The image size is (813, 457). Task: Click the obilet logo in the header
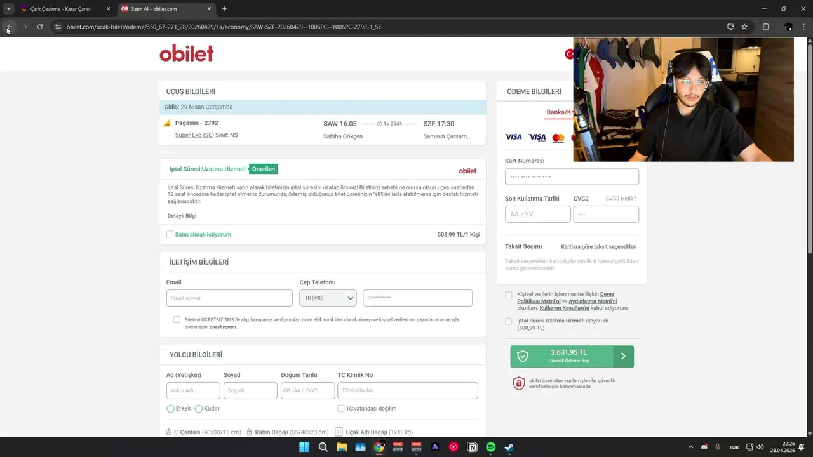[186, 54]
